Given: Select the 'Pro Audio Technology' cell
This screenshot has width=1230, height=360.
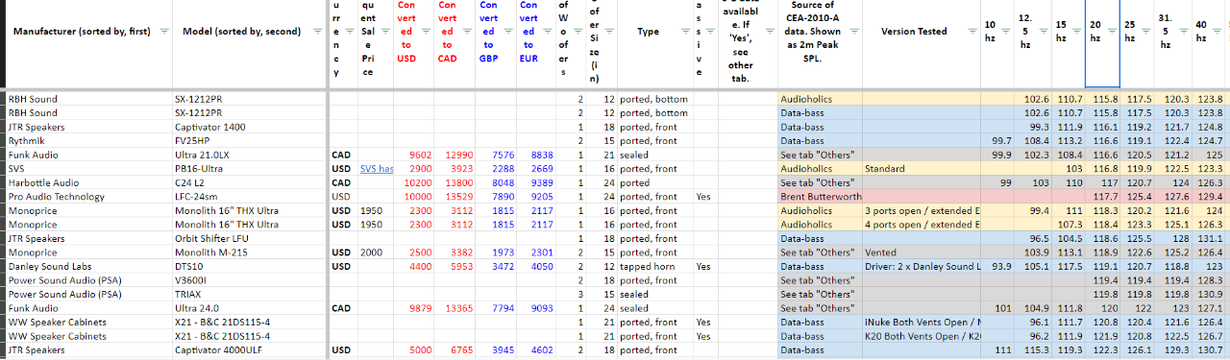Looking at the screenshot, I should point(89,196).
